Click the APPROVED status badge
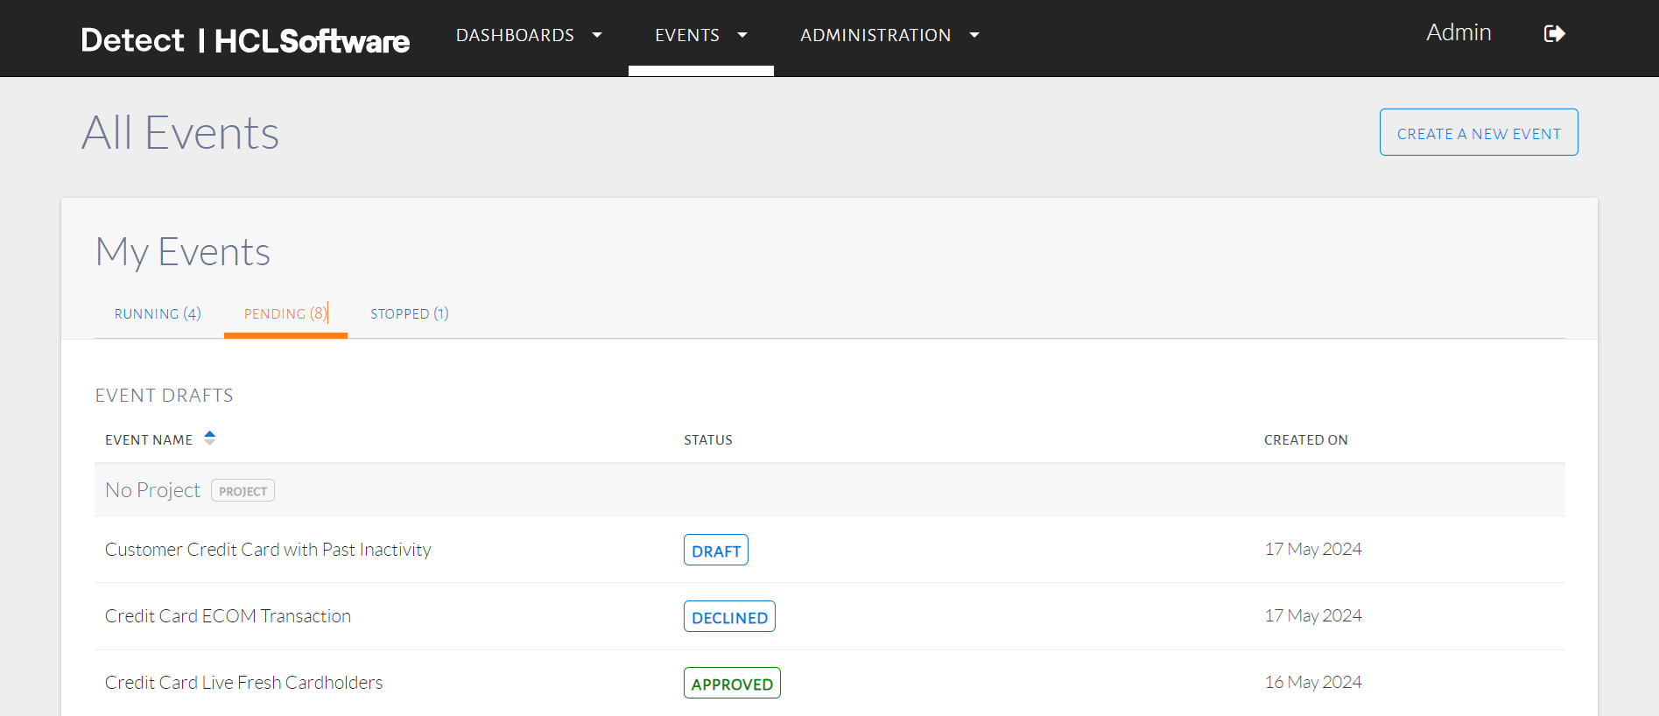The width and height of the screenshot is (1659, 716). click(732, 684)
